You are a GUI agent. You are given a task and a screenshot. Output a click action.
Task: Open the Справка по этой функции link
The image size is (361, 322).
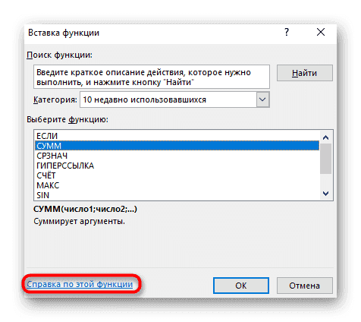(80, 284)
